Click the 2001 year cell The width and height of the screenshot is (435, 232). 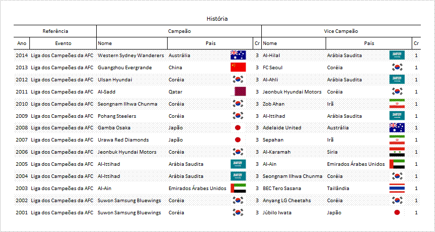click(x=22, y=213)
